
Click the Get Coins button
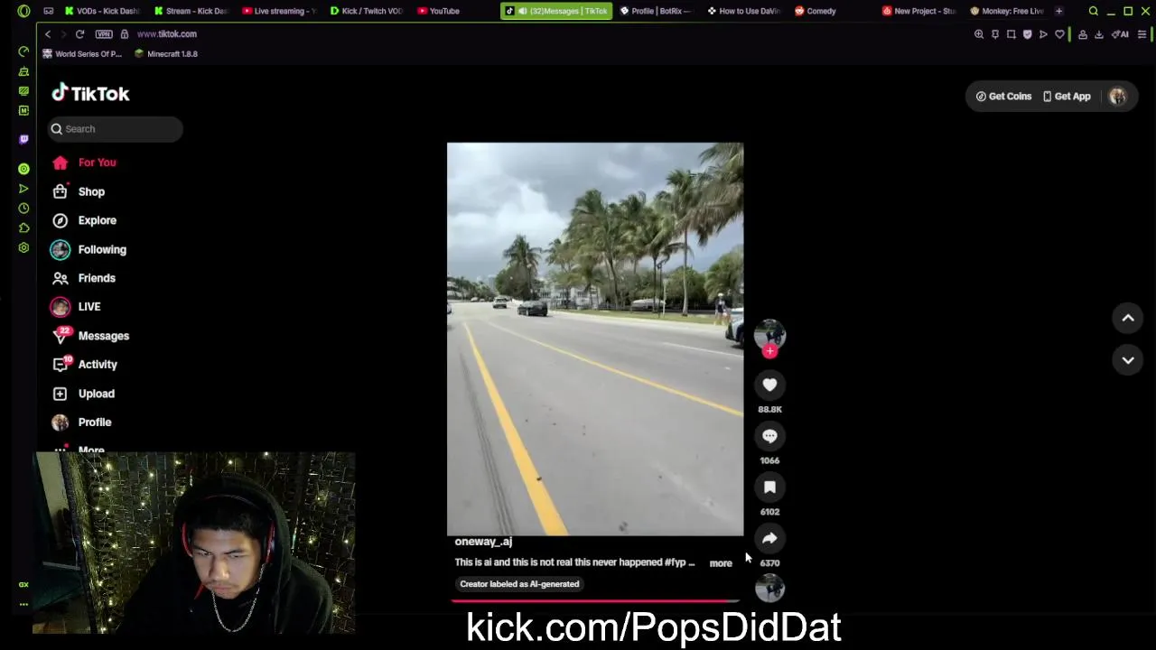(x=1003, y=97)
